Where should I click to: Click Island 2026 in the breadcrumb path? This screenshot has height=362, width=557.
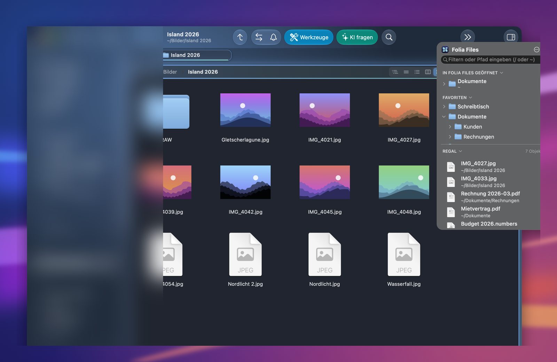pyautogui.click(x=203, y=72)
